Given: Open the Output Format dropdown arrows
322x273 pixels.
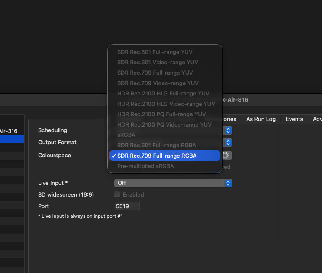Looking at the screenshot, I should pyautogui.click(x=228, y=143).
